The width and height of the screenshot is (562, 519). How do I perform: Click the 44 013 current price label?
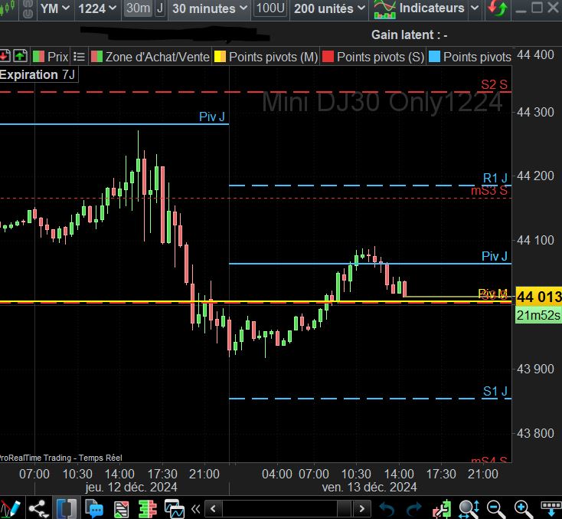539,297
